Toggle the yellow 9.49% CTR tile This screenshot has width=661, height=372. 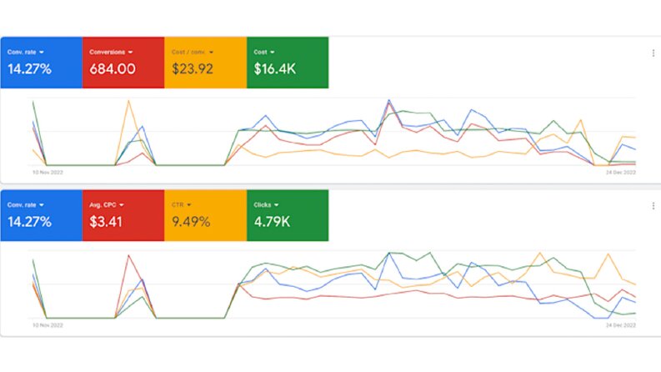[205, 215]
